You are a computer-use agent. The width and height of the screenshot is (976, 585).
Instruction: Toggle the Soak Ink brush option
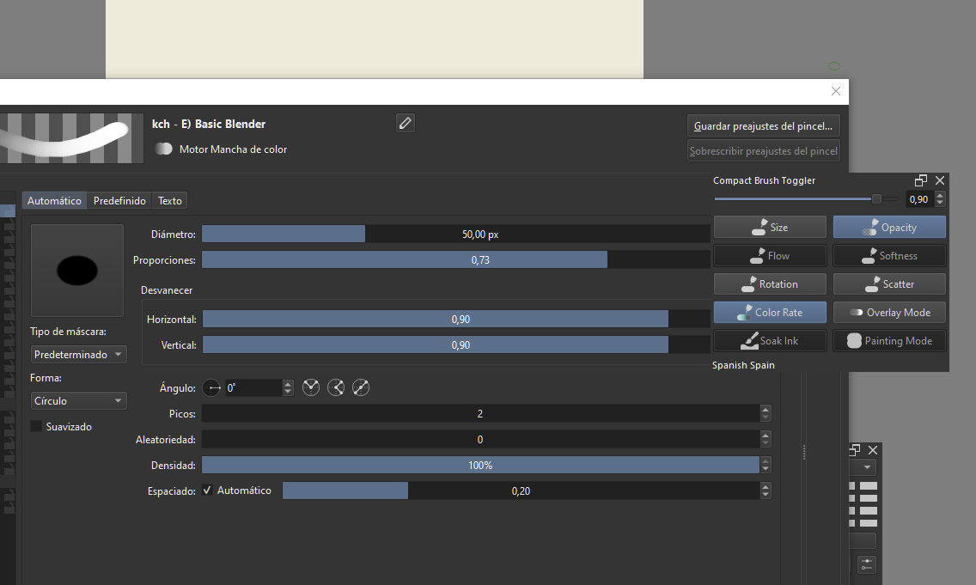(x=770, y=341)
